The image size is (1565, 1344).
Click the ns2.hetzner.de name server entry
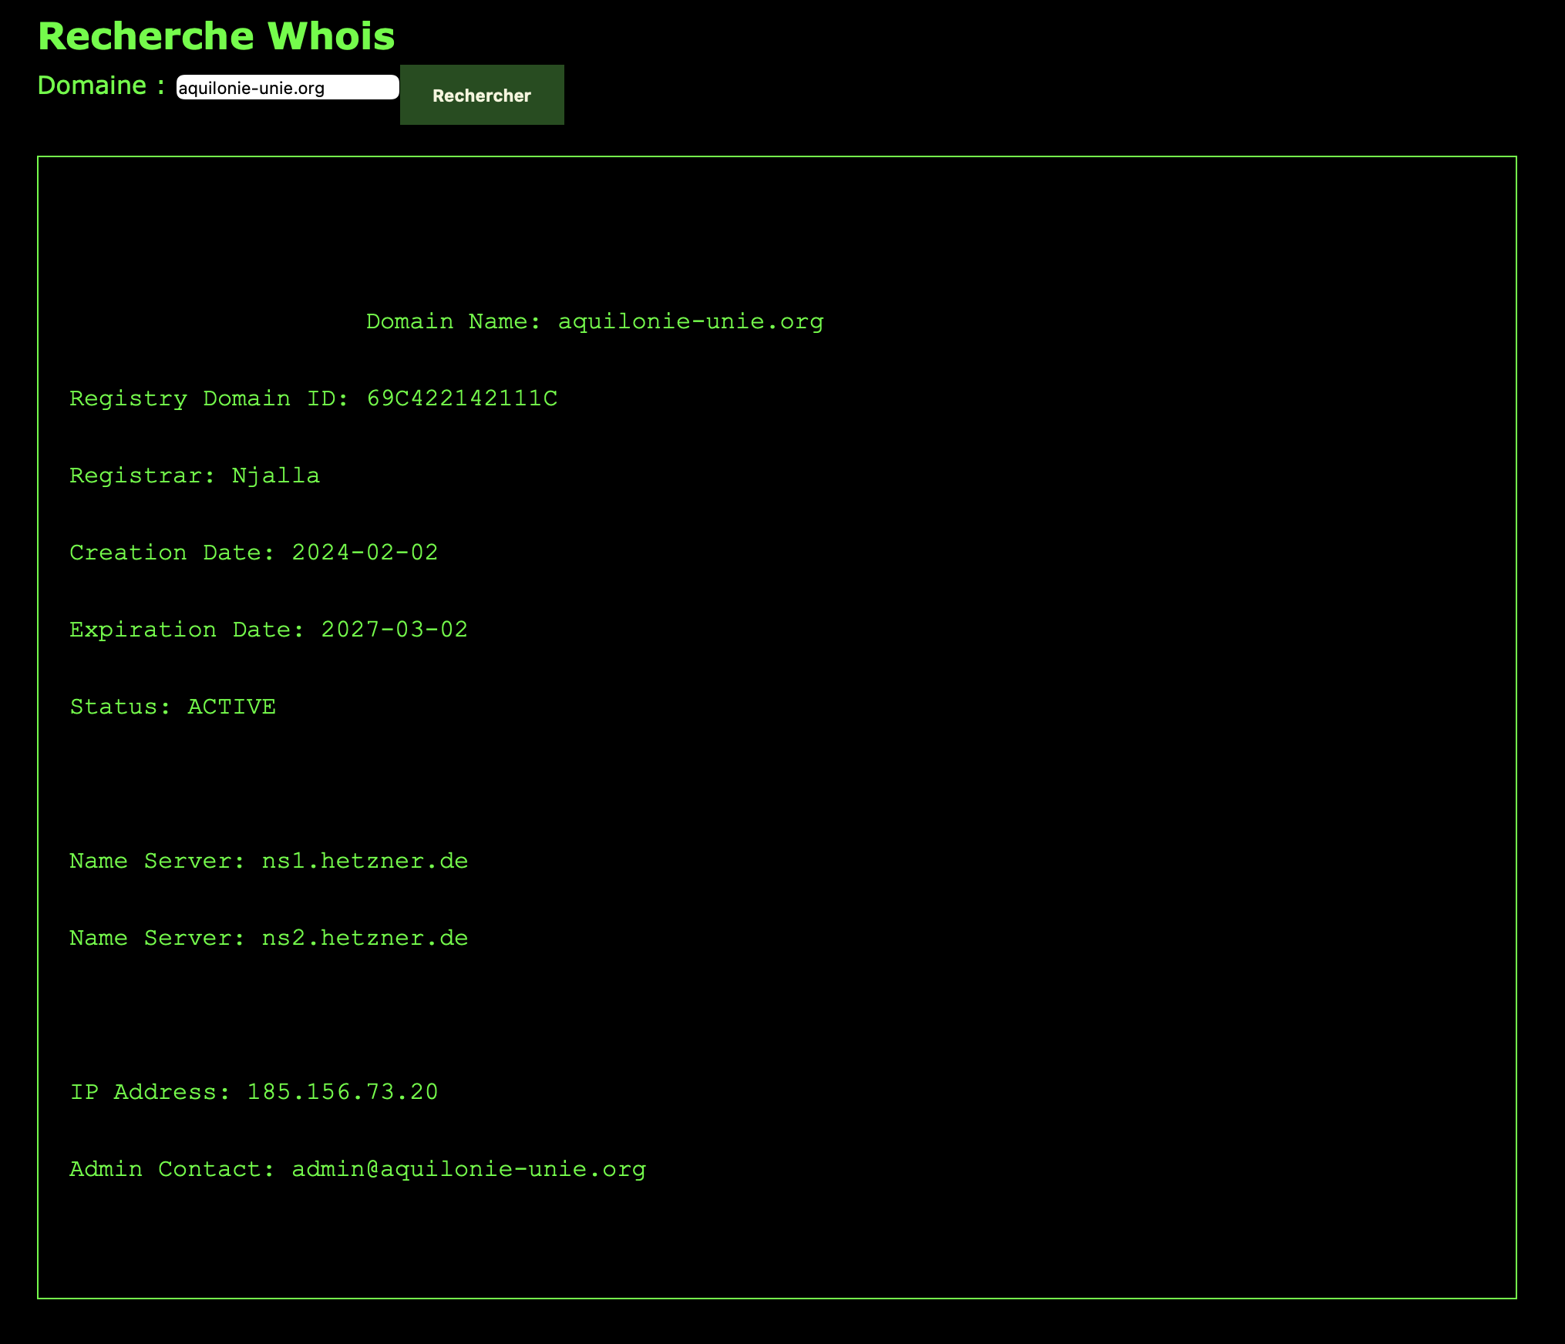[x=365, y=938]
